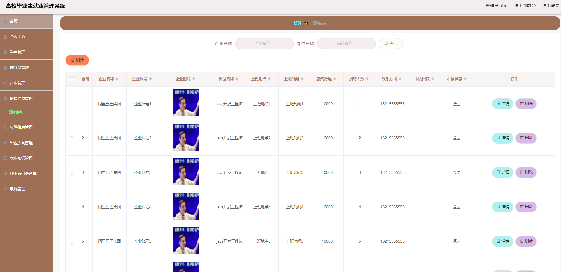Sort by 联系方式 using its sort arrows
The image size is (561, 272).
pos(400,79)
